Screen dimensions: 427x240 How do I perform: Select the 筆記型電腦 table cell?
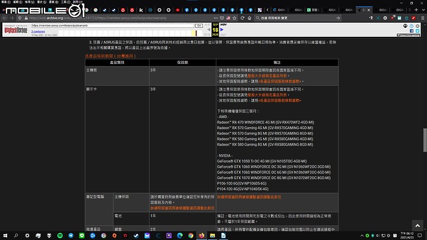(x=99, y=209)
